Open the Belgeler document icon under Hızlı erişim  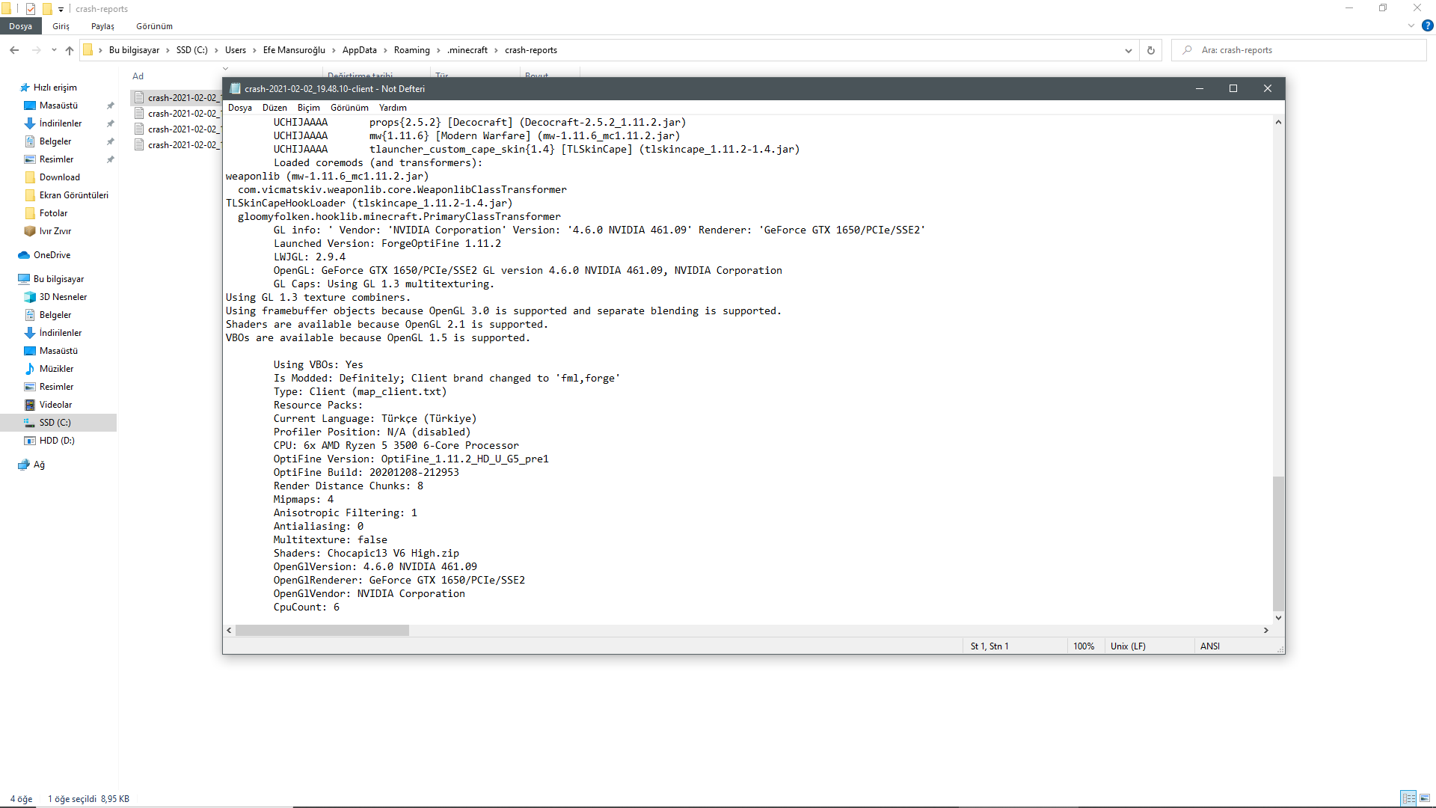(x=30, y=141)
